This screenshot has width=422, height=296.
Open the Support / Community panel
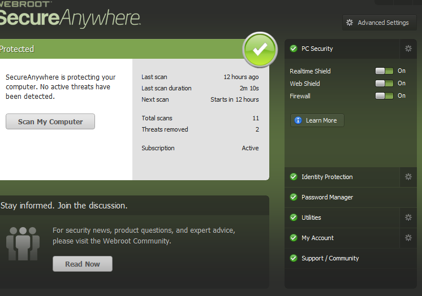coord(351,258)
